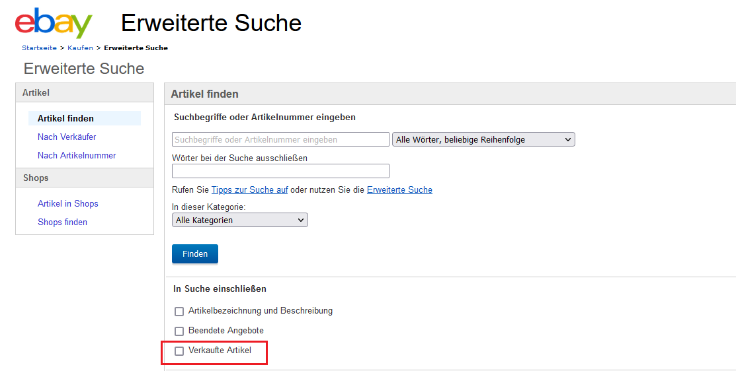Focus the Wörter ausschließen text field

280,172
